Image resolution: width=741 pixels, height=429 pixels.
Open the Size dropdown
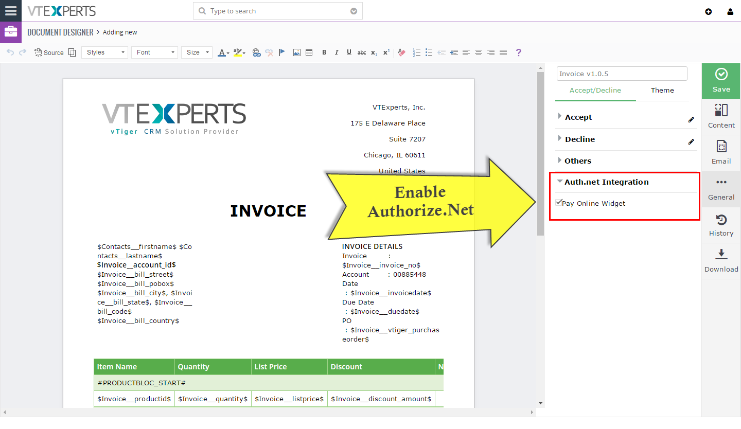click(x=197, y=52)
